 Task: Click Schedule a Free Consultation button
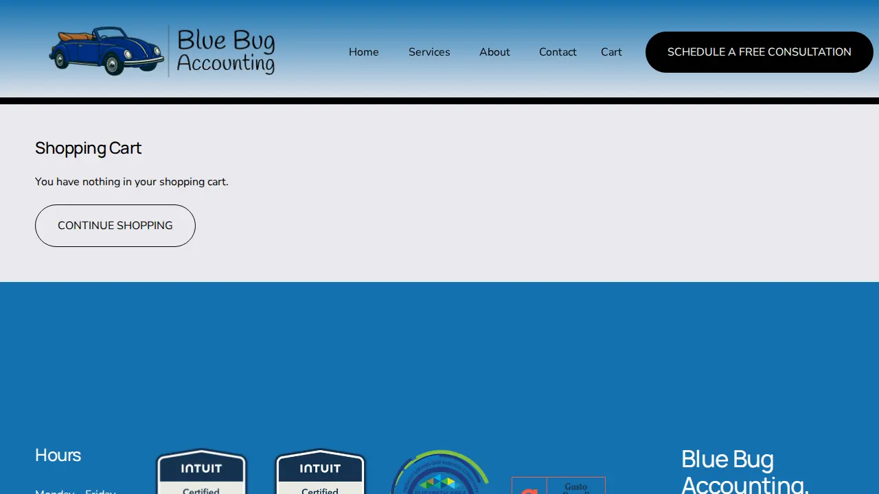(760, 52)
